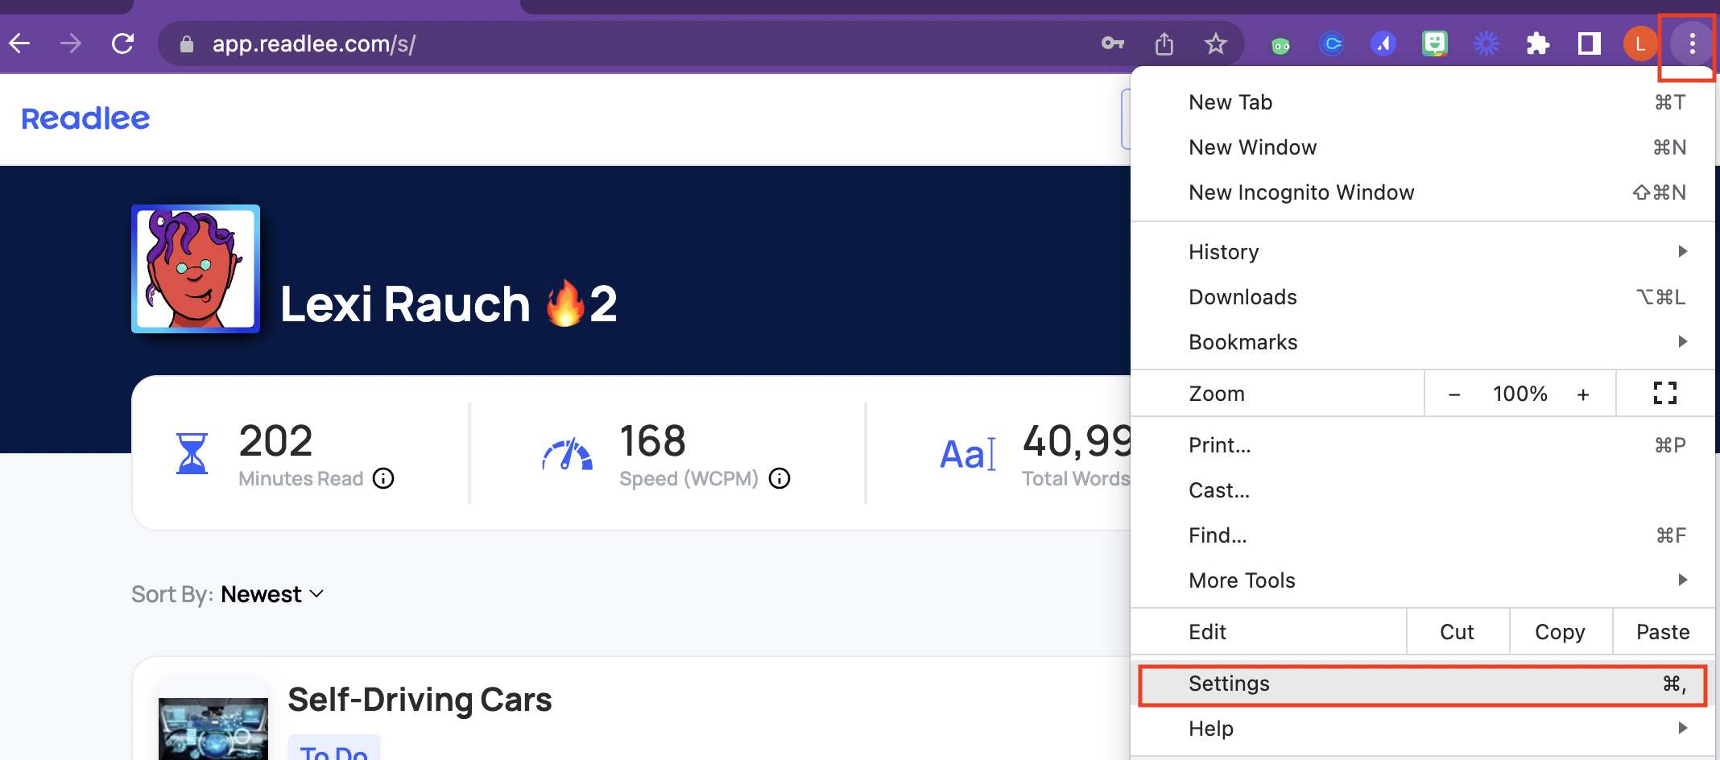Open the Sort By Newest dropdown
The height and width of the screenshot is (760, 1720).
click(272, 594)
